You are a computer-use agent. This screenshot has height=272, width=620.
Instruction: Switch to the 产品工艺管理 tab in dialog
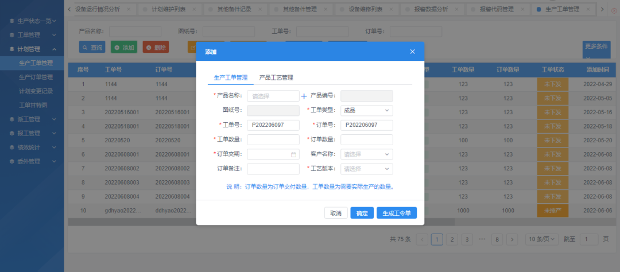[276, 78]
